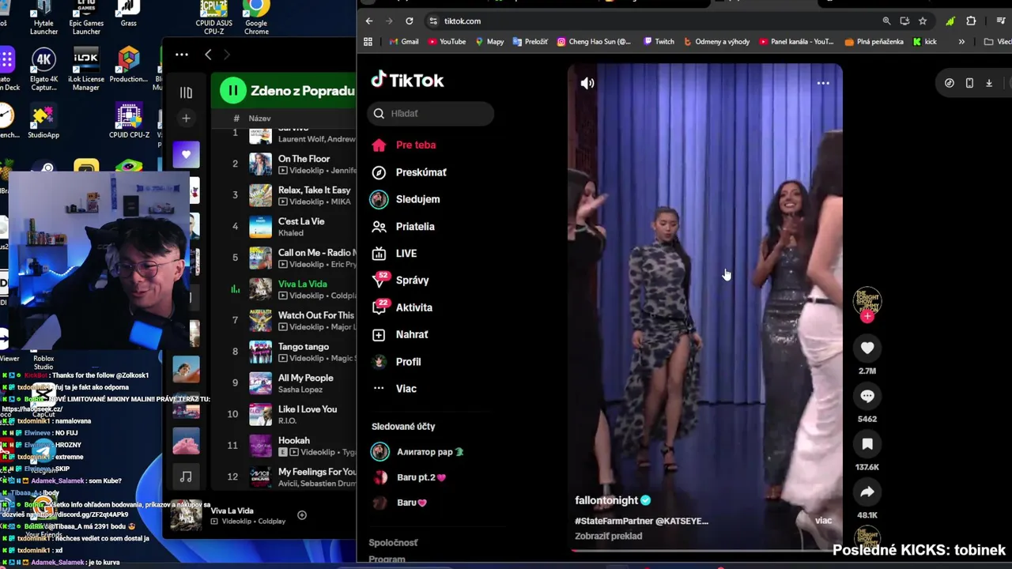Open Pre teba feed tab

coord(416,145)
